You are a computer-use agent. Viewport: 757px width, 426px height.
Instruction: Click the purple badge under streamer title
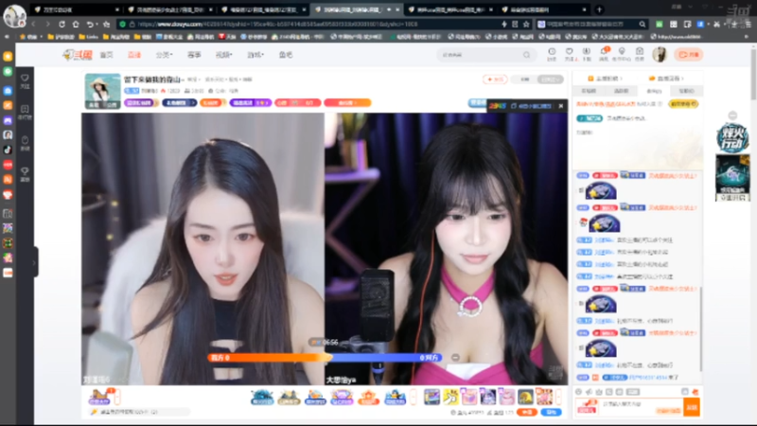[141, 103]
